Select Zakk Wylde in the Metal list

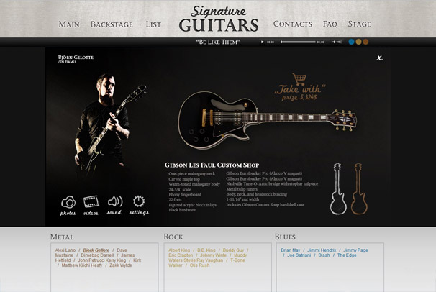[121, 265]
